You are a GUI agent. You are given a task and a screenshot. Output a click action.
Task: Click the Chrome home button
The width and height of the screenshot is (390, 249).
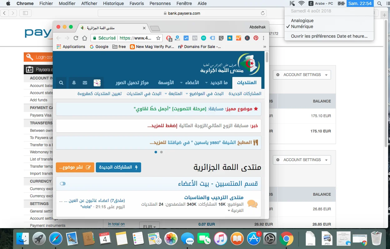(85, 38)
